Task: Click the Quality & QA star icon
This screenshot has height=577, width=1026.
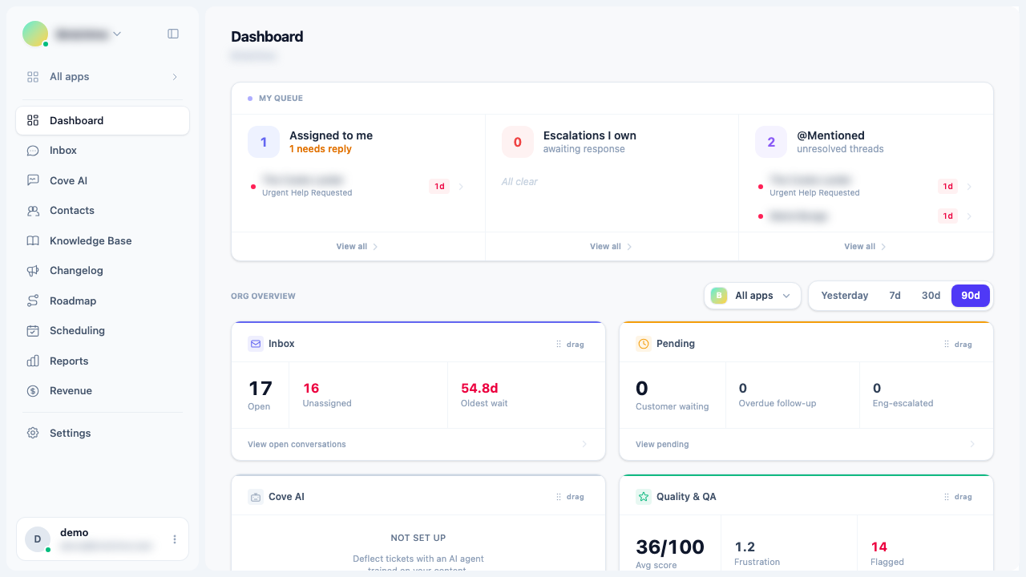Action: tap(644, 497)
